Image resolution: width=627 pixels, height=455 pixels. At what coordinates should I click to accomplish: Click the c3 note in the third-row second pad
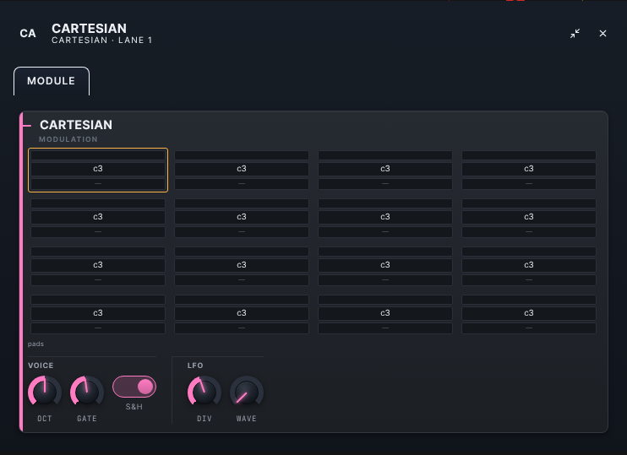[242, 265]
